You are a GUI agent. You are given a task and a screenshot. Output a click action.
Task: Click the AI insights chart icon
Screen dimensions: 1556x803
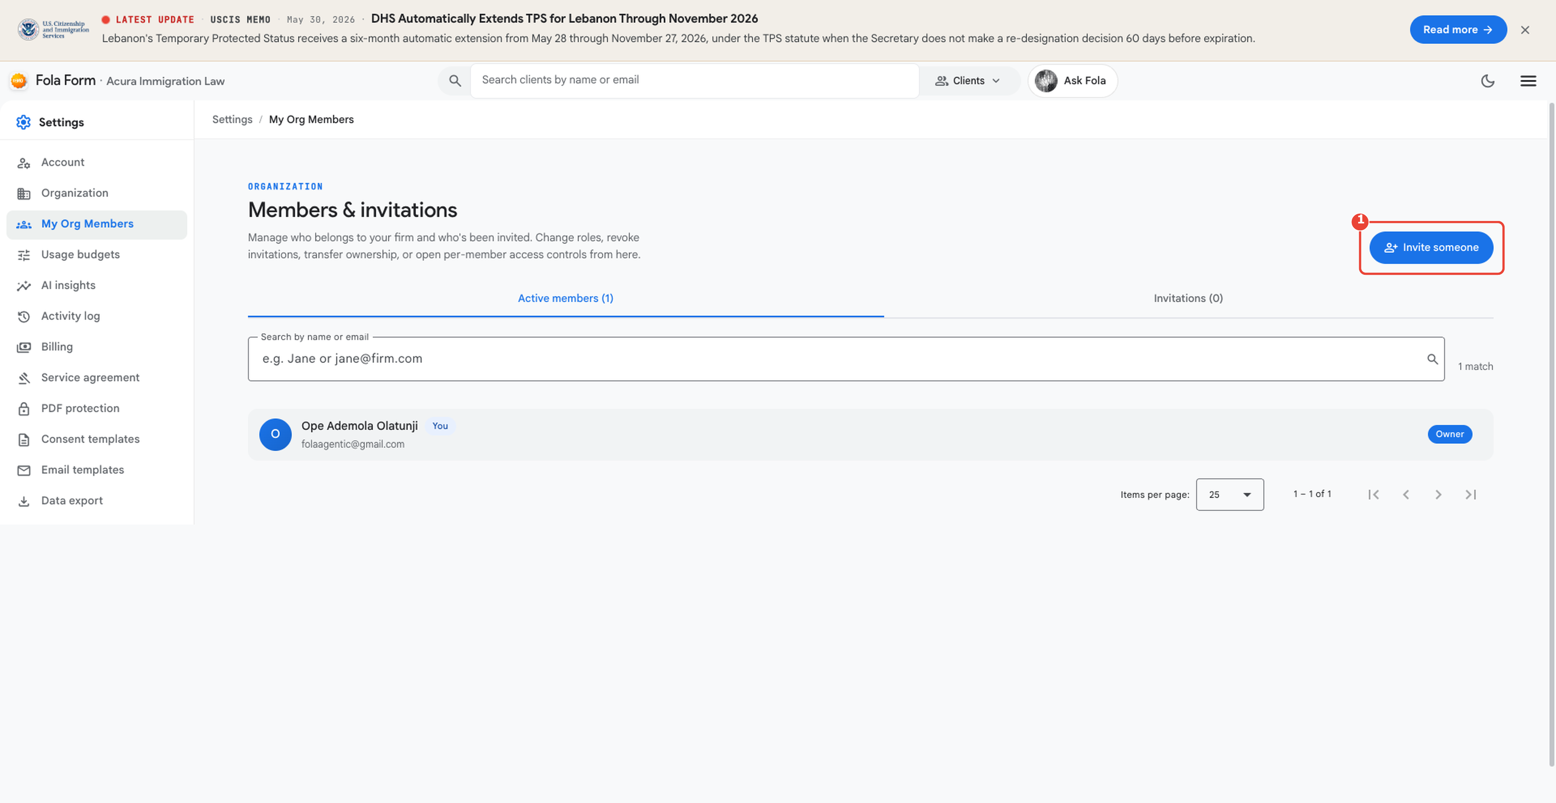click(24, 286)
